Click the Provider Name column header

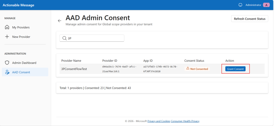(71, 61)
